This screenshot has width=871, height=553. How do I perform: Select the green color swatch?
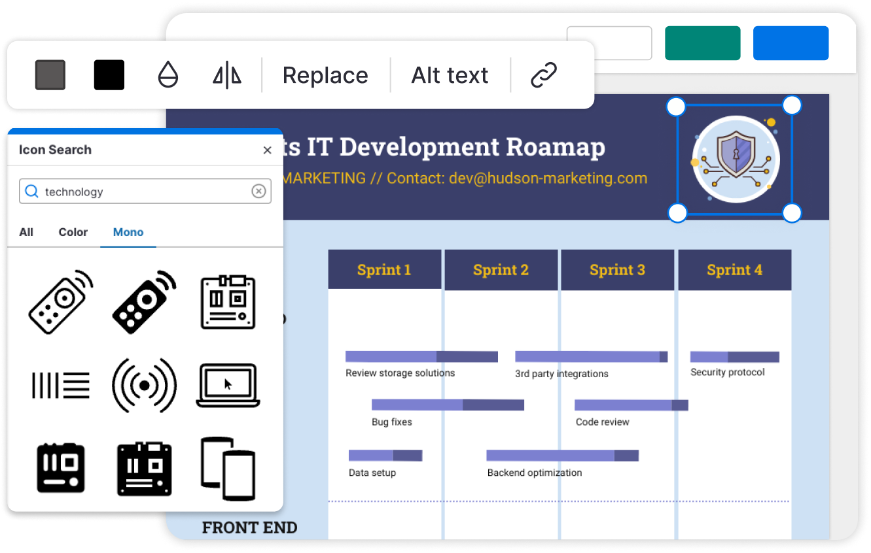(x=702, y=42)
